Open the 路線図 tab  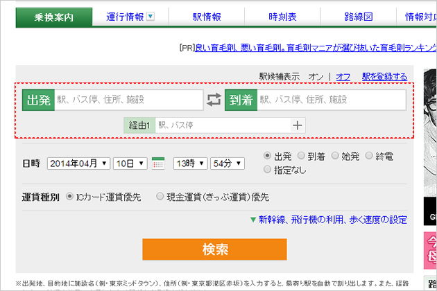pyautogui.click(x=359, y=17)
